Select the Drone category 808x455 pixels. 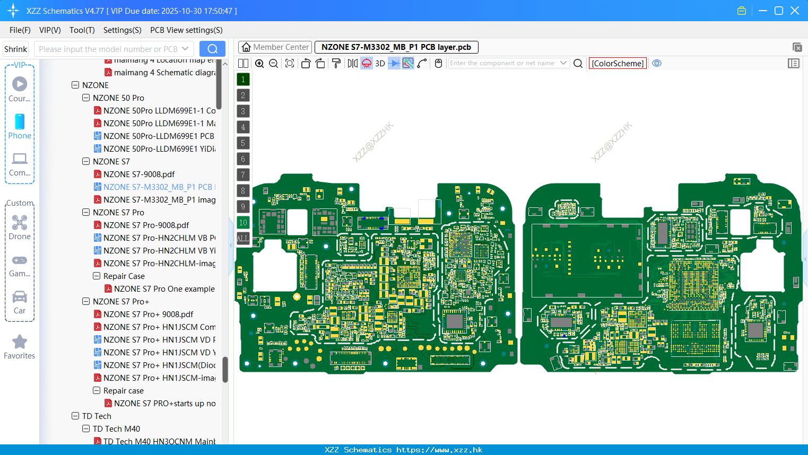click(x=20, y=227)
